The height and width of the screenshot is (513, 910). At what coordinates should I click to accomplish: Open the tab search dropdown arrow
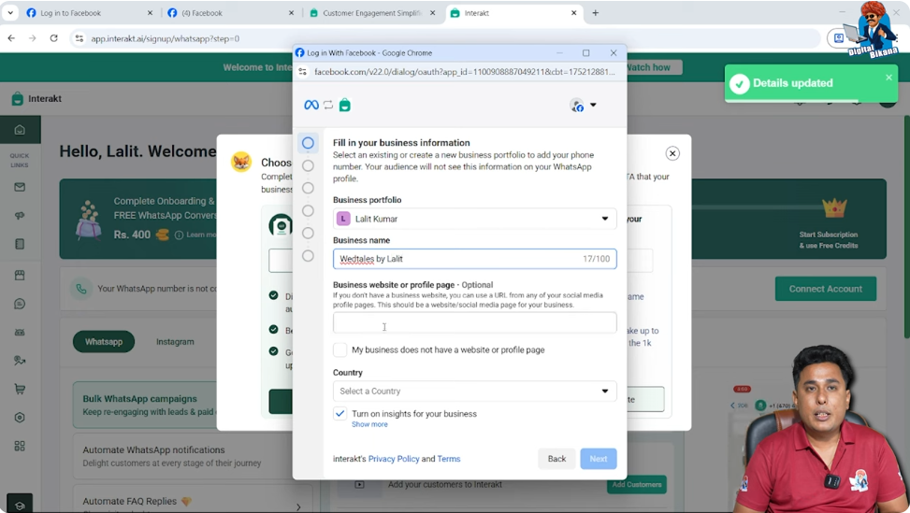[10, 13]
